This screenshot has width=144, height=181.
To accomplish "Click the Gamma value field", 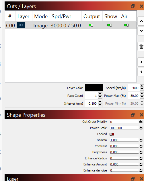I will pyautogui.click(x=124, y=140).
